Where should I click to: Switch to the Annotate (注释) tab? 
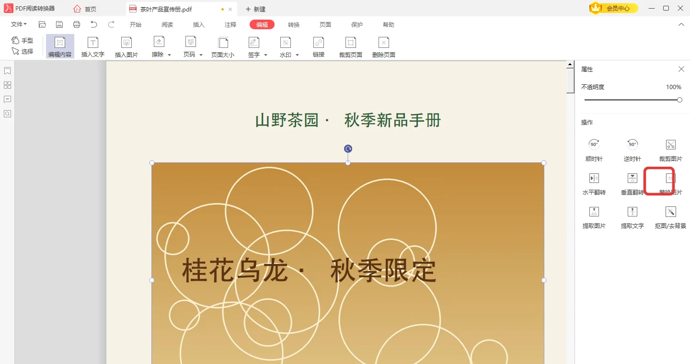(230, 24)
